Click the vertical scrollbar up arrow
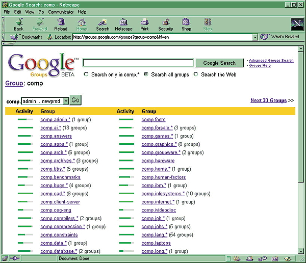This screenshot has width=306, height=263. (301, 49)
